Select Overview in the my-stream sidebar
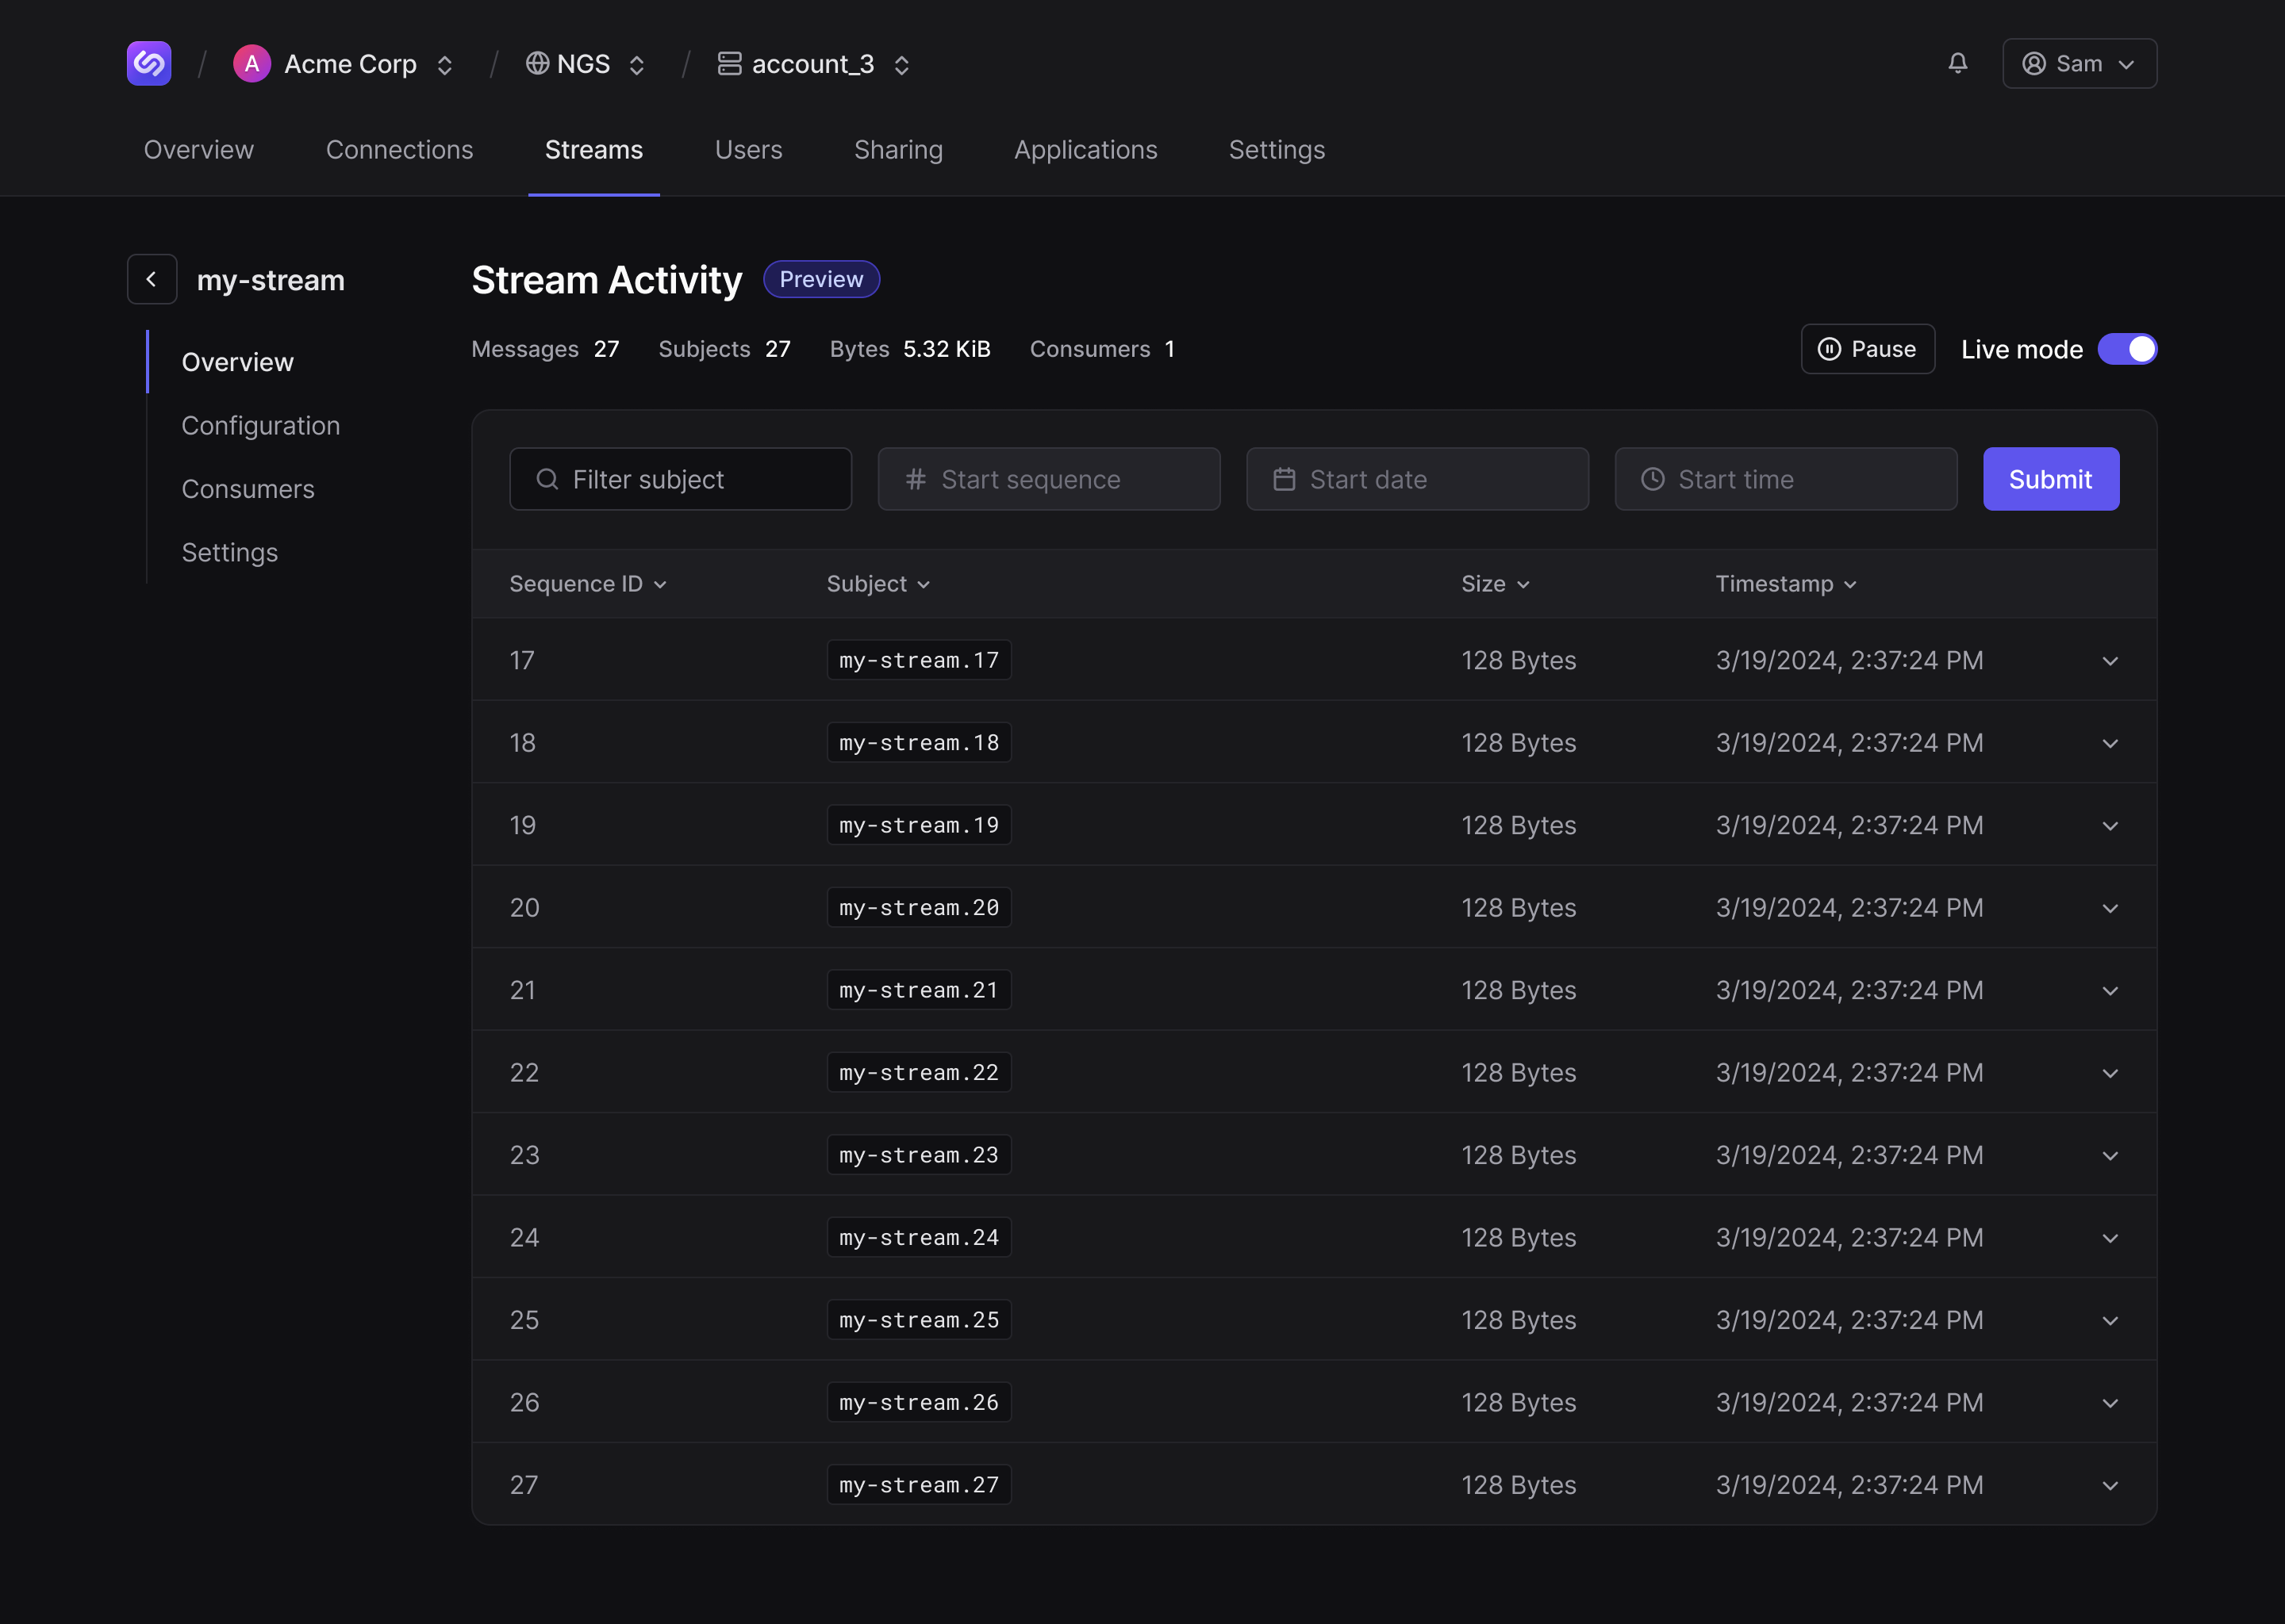The height and width of the screenshot is (1624, 2285). [x=238, y=362]
